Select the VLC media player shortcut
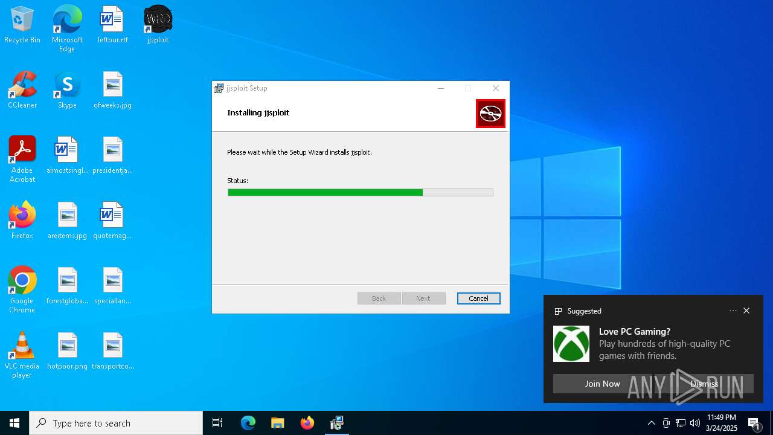The width and height of the screenshot is (773, 435). [x=22, y=355]
